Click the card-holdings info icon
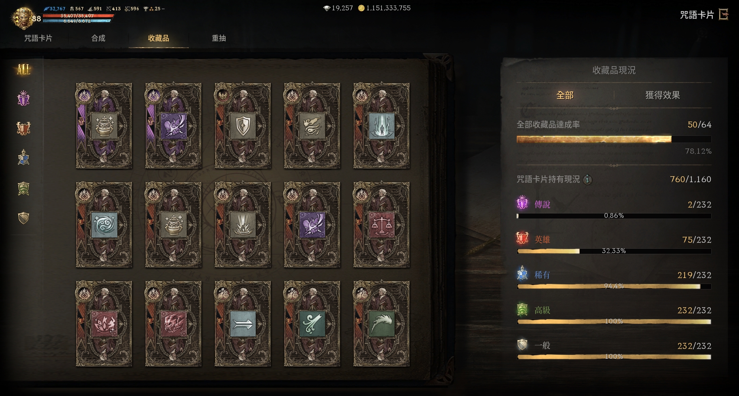Screen dimensions: 739x396 click(588, 180)
